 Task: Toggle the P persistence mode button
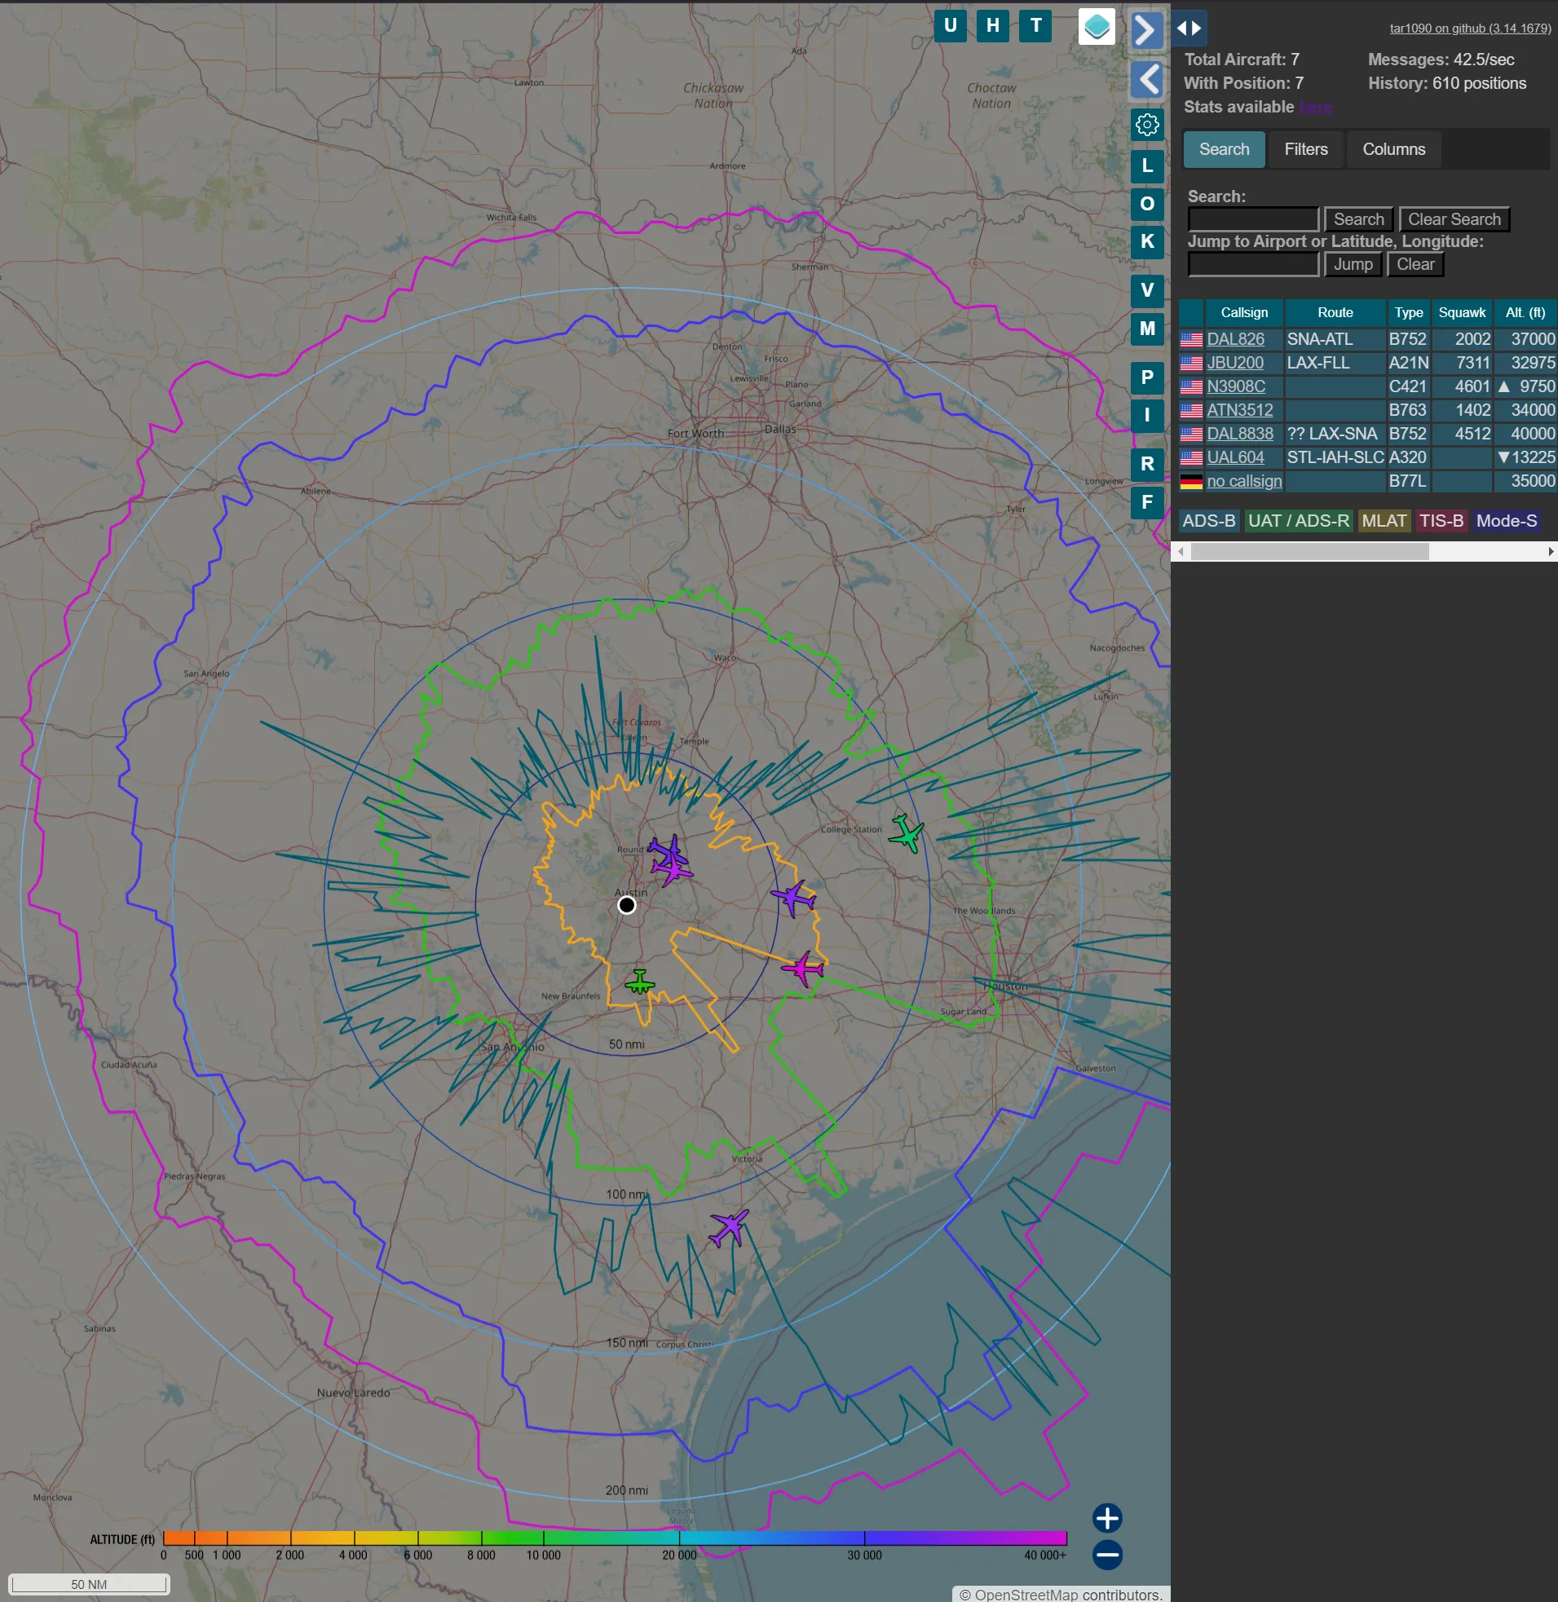(1146, 377)
